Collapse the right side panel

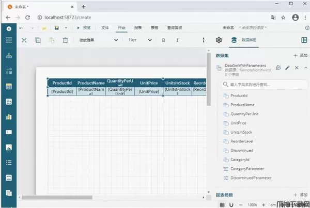[304, 40]
